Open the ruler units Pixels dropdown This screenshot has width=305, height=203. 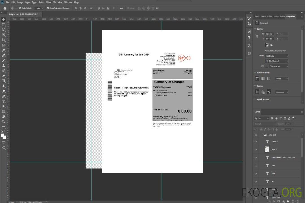[282, 79]
